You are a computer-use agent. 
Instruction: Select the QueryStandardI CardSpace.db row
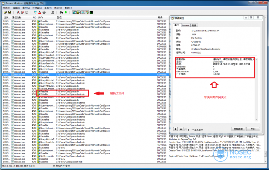coord(85,55)
